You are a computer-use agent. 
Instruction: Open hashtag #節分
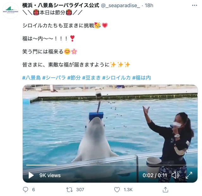click(74, 78)
